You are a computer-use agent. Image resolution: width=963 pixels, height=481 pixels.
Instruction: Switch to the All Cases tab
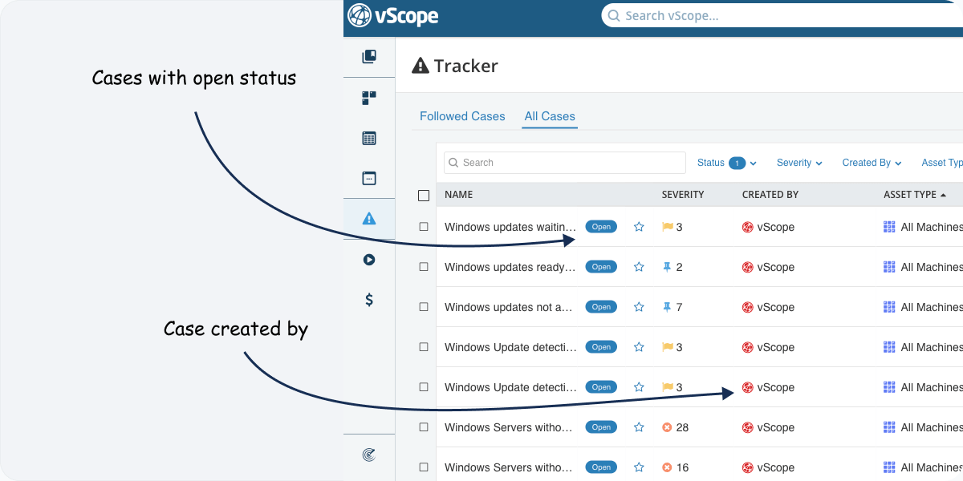coord(550,116)
